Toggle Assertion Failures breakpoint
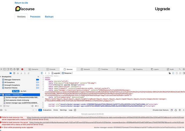Viewport: 185px width, 131px height. coord(38,88)
